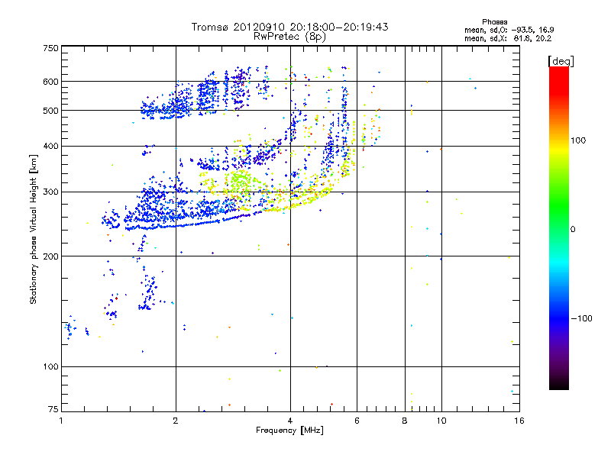Click the x-axis tick label '10'
Image resolution: width=611 pixels, height=458 pixels.
point(441,421)
